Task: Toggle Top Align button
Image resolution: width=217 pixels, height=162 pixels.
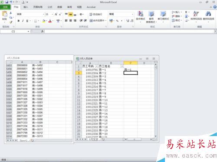Action: (66, 14)
